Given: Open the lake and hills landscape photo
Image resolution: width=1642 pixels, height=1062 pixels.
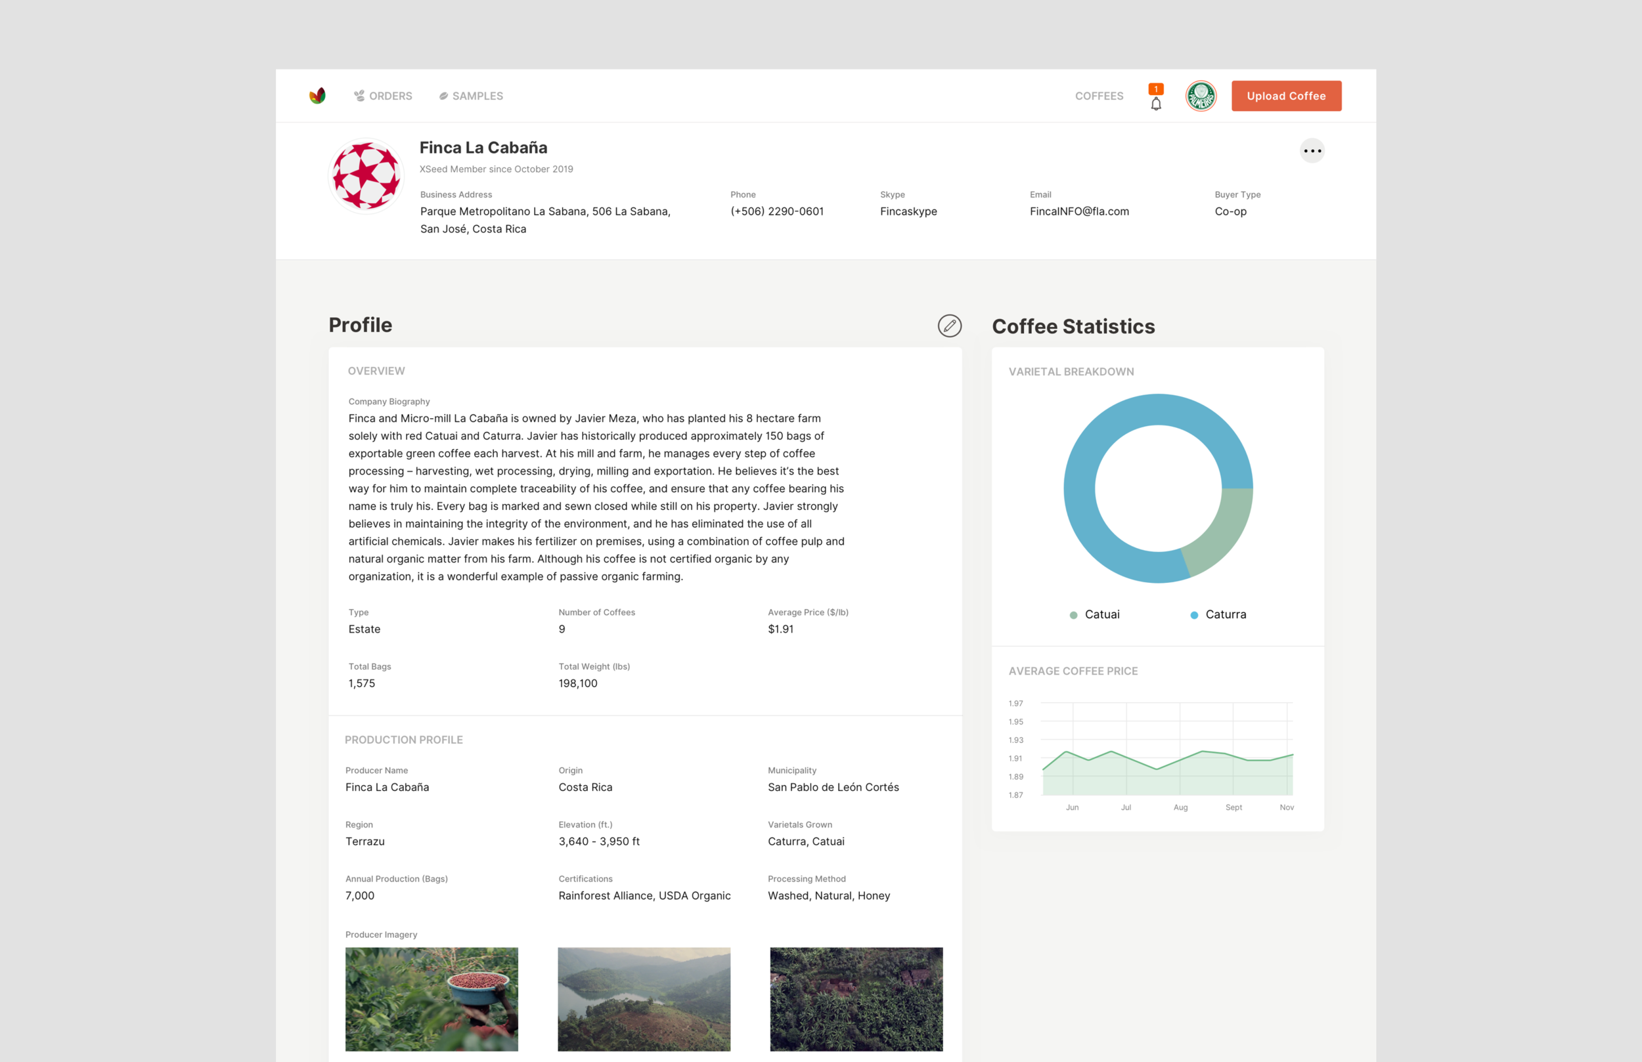Looking at the screenshot, I should click(644, 999).
